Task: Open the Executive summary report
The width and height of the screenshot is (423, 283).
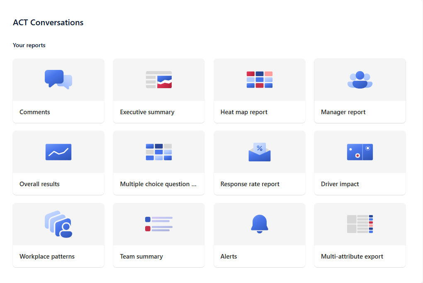Action: click(x=158, y=91)
